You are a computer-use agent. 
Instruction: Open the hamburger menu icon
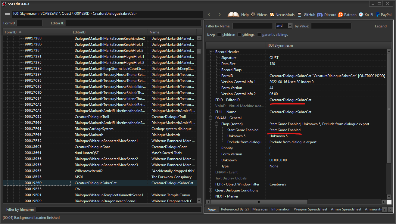pyautogui.click(x=7, y=14)
